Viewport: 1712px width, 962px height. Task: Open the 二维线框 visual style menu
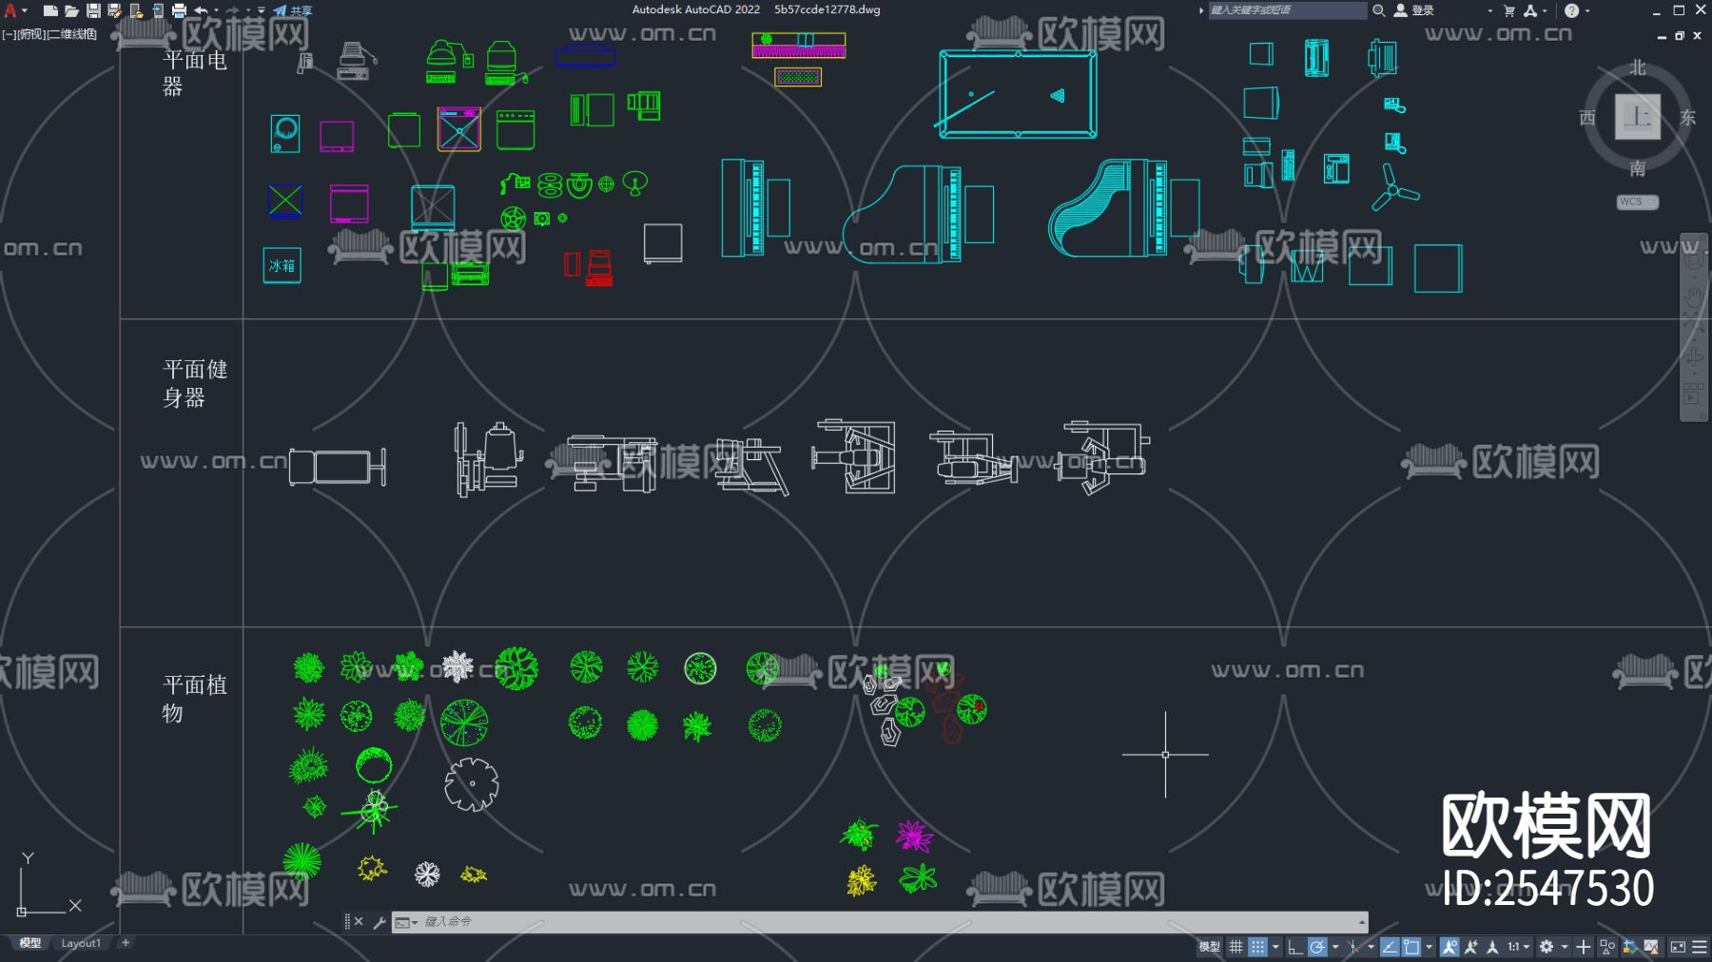point(72,34)
